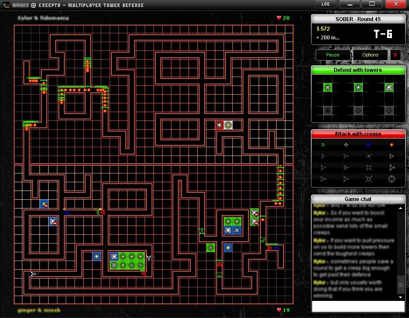Click the gray three-connected-dots creep icon
The width and height of the screenshot is (409, 318).
pos(391,168)
